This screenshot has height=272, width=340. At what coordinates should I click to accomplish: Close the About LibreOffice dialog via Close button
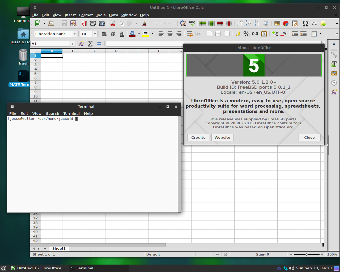tap(309, 137)
